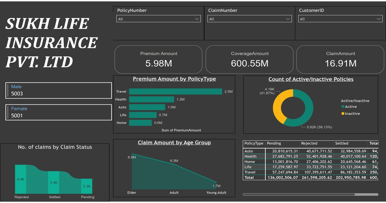Click the Settled claims bar
The image size is (386, 203).
tap(54, 182)
